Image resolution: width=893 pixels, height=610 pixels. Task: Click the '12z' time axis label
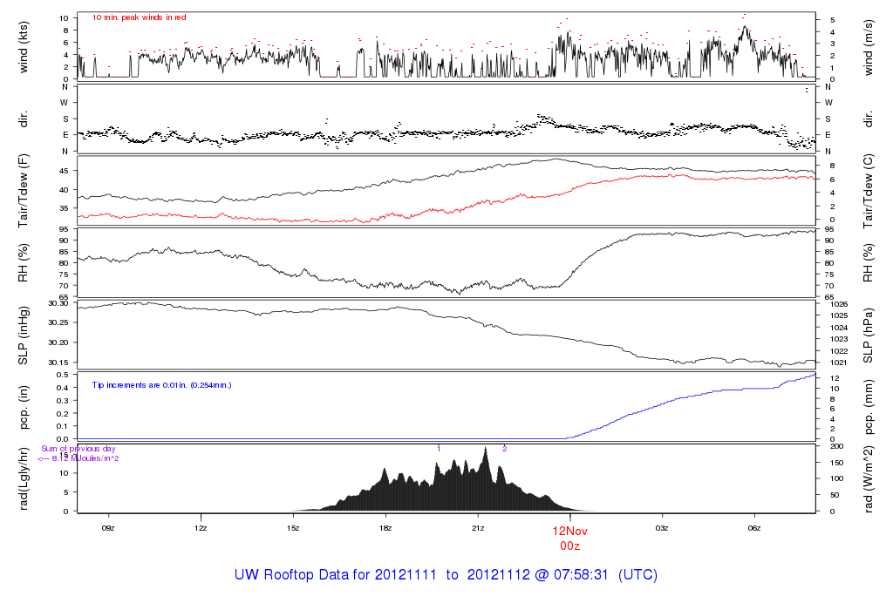coord(201,528)
